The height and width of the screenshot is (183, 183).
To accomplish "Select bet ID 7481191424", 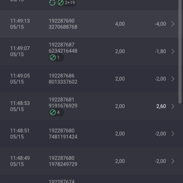I will 63,137.
